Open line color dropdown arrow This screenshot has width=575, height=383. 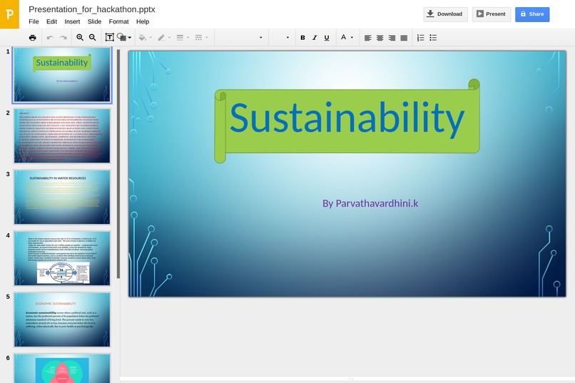point(169,38)
